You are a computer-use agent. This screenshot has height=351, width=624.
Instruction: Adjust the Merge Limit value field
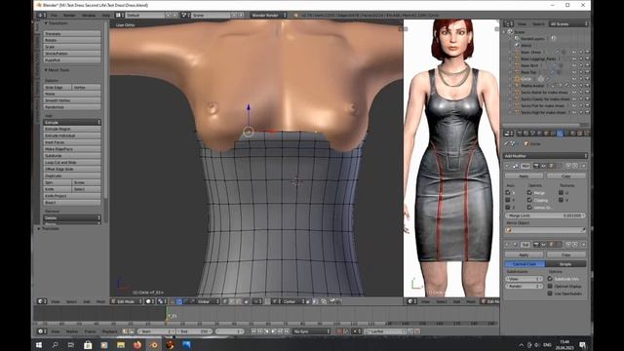pyautogui.click(x=545, y=215)
